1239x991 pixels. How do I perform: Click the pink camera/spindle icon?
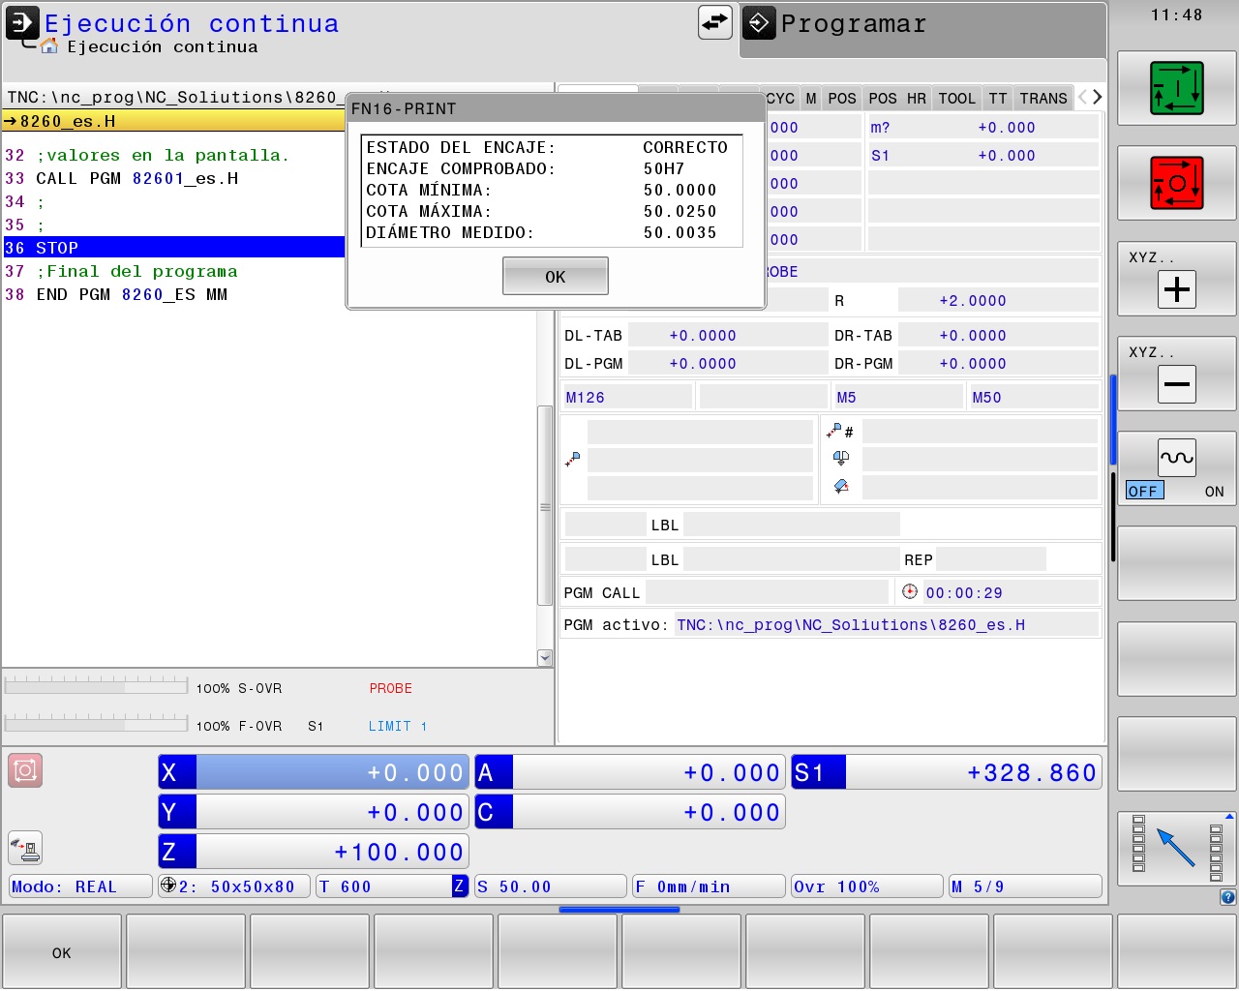click(25, 770)
